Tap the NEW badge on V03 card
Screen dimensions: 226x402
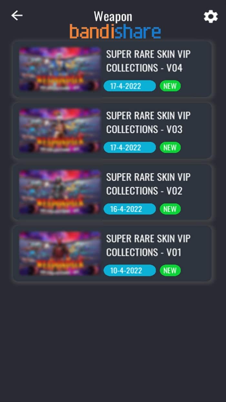(170, 147)
